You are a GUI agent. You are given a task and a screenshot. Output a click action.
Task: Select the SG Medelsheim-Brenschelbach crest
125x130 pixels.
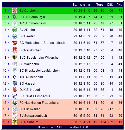[15, 43]
